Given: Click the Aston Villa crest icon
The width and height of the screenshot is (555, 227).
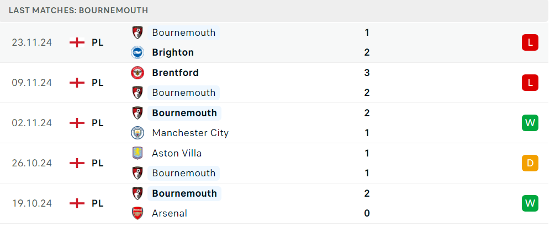Looking at the screenshot, I should pyautogui.click(x=137, y=153).
